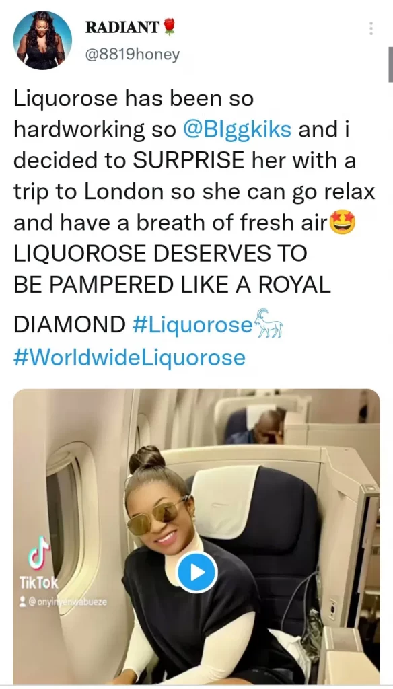Open the @BIggkiks mention link
Screen dimensions: 393x689
(x=236, y=129)
